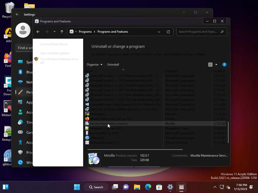The height and width of the screenshot is (193, 258).
Task: Click the program list vertical scrollbar
Action: point(228,132)
